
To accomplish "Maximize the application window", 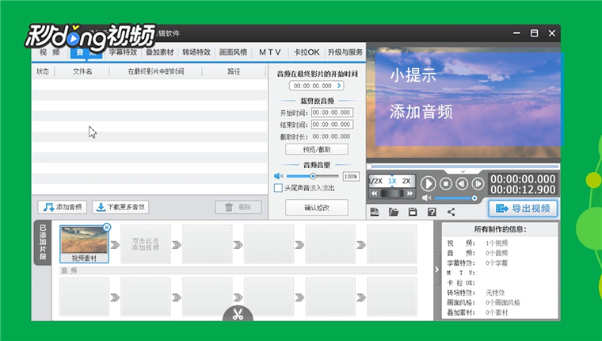I will pyautogui.click(x=534, y=33).
